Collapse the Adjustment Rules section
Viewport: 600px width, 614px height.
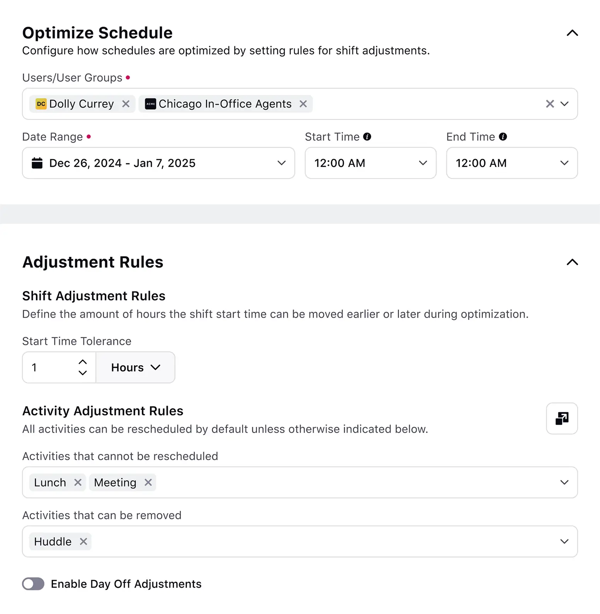(572, 262)
